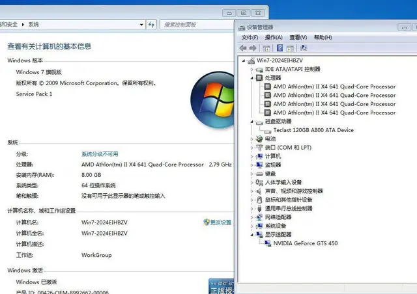The height and width of the screenshot is (294, 417).
Task: Minimize the 设备管理器 window
Action: pyautogui.click(x=405, y=27)
